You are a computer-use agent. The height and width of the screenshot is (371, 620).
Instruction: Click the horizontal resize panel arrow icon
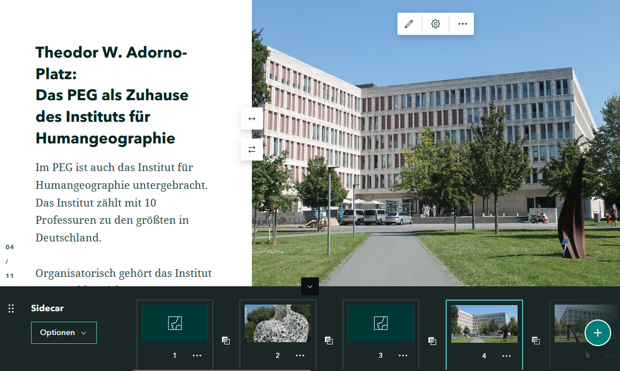click(252, 118)
